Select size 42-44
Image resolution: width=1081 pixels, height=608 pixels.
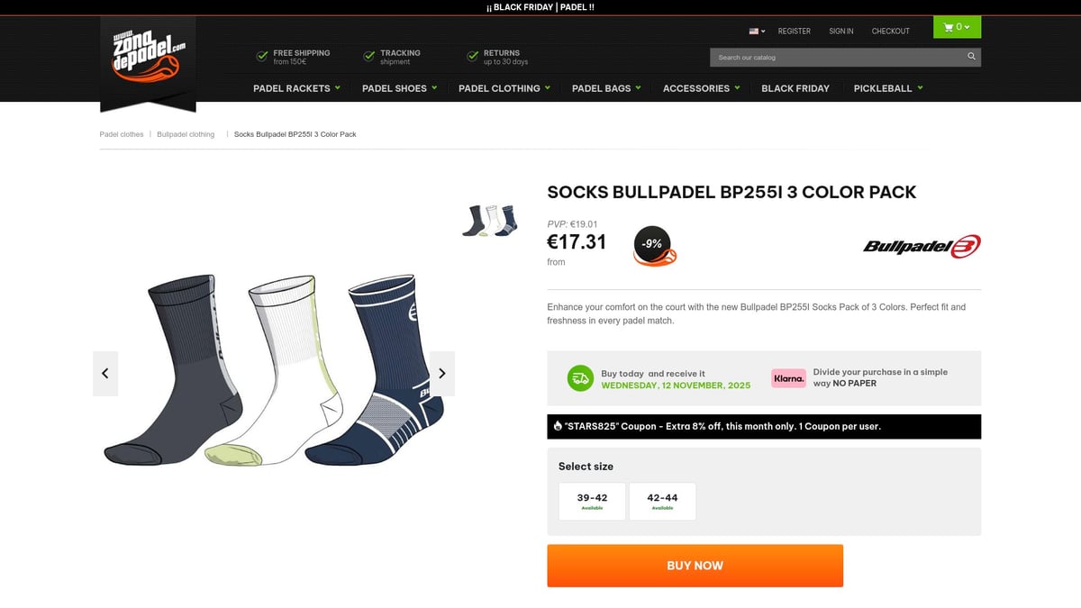(x=662, y=500)
